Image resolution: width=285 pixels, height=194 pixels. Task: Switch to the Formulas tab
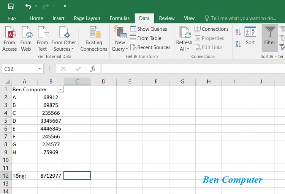click(x=120, y=18)
